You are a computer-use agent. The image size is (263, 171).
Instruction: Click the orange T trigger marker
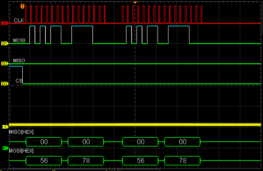coord(22,6)
